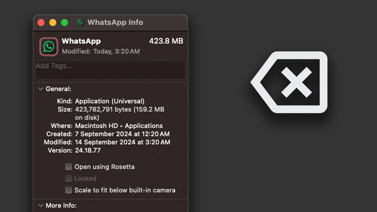Click the Add Tags field
The image size is (377, 212).
(x=110, y=70)
